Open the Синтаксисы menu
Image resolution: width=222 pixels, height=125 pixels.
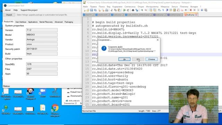[x=130, y=7]
